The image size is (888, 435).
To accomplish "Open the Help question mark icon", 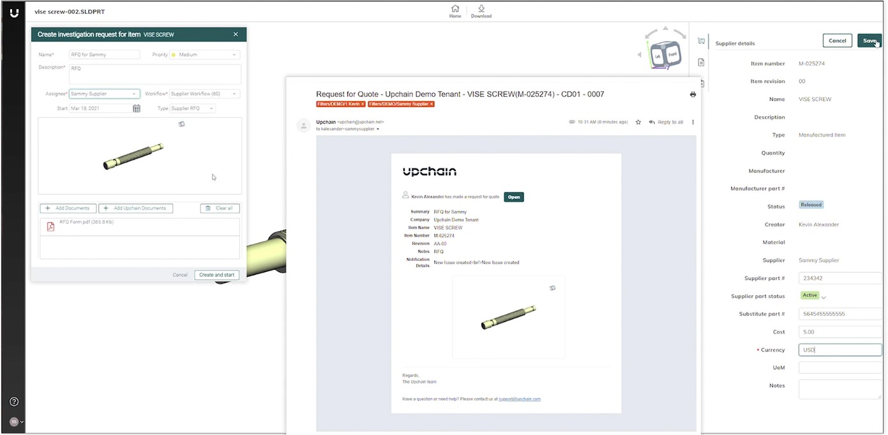I will click(x=14, y=402).
